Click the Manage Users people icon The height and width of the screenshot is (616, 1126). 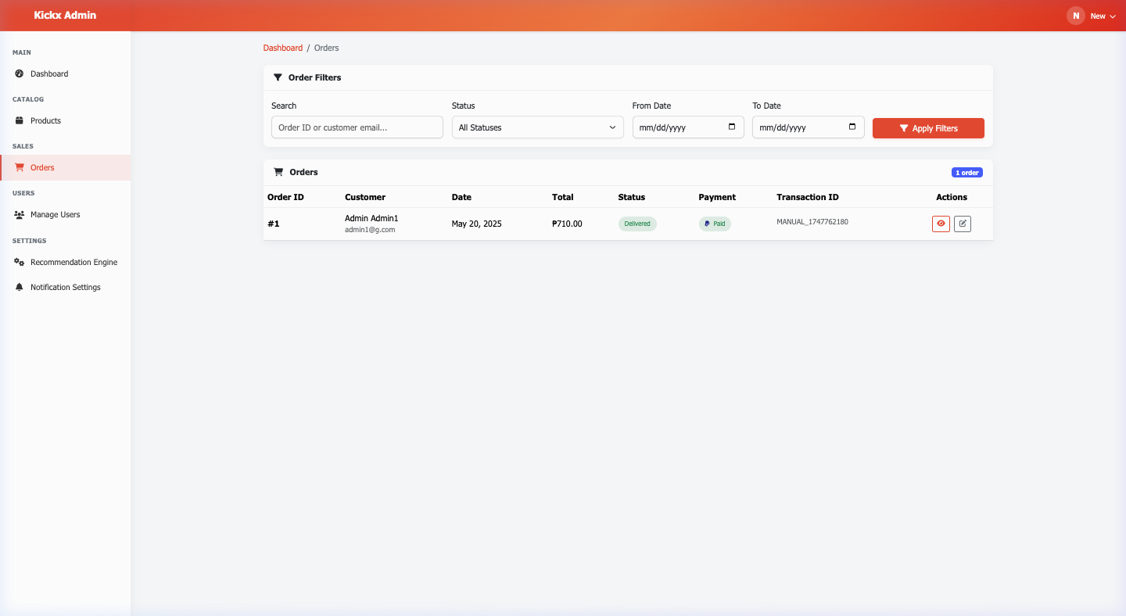click(x=20, y=214)
